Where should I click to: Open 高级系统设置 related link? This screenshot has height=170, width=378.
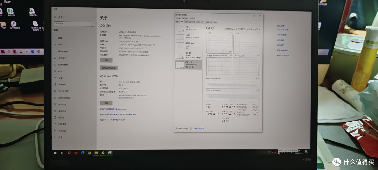pos(282,50)
